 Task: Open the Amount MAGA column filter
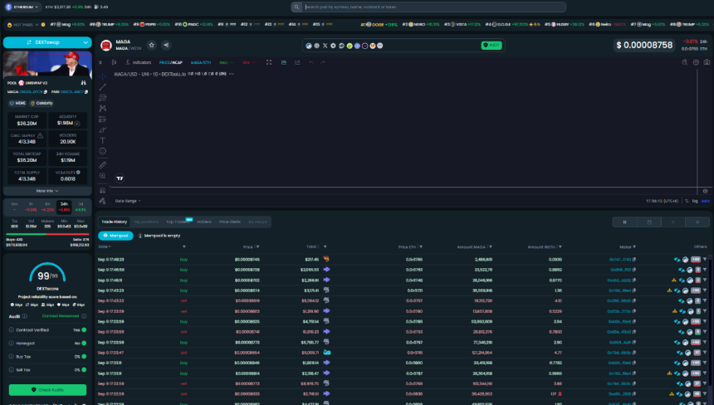click(491, 246)
